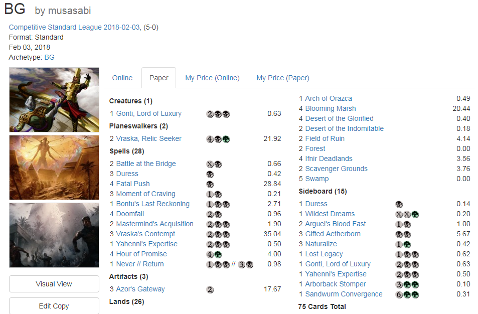The width and height of the screenshot is (478, 314).
Task: Switch to the Online price tab
Action: tap(122, 78)
